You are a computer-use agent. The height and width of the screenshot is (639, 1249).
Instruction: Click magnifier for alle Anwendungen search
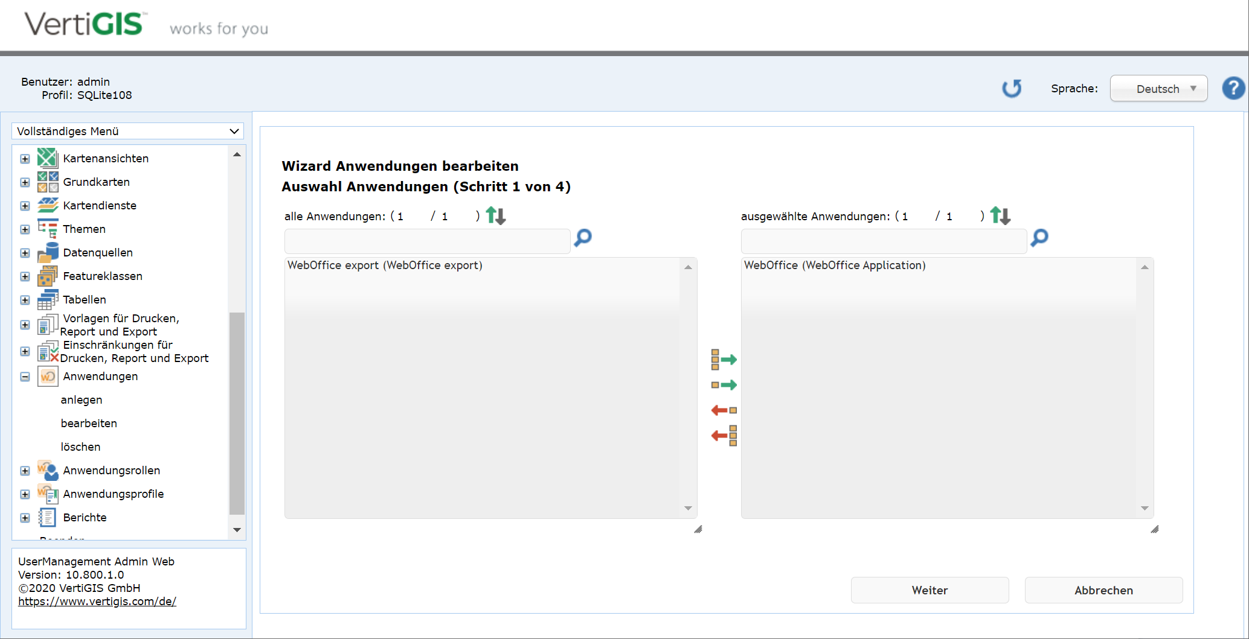point(583,238)
